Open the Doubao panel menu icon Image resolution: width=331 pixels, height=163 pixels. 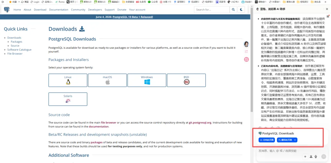328,16
